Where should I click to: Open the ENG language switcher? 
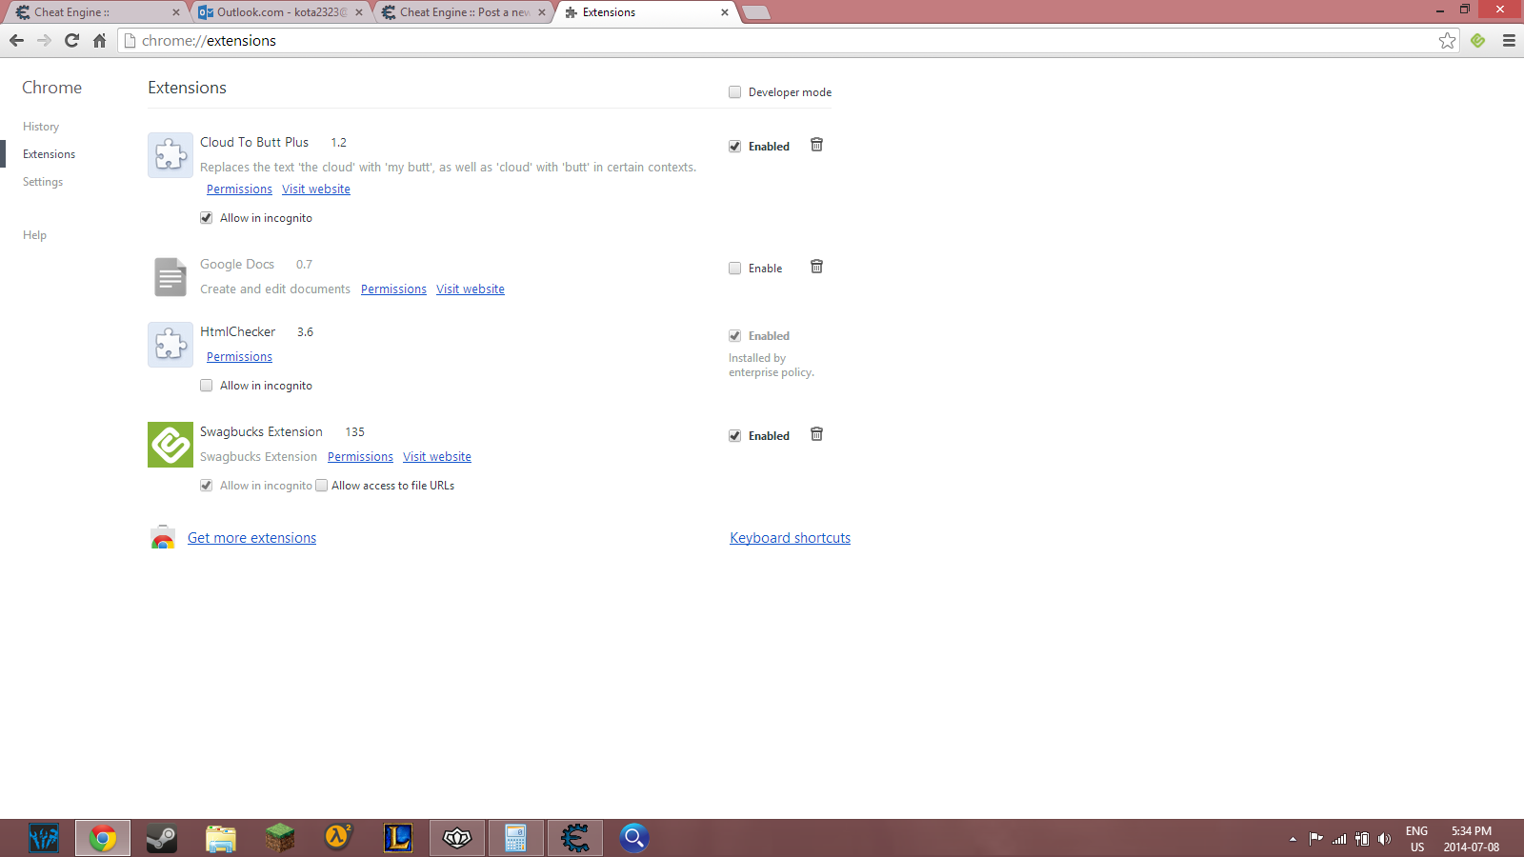coord(1416,838)
